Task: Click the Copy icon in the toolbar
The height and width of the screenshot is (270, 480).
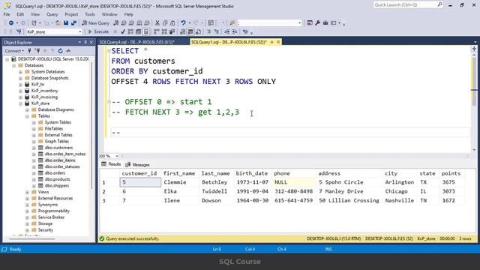Action: tap(165, 23)
